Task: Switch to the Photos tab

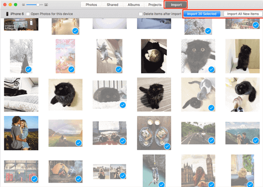Action: (x=91, y=5)
